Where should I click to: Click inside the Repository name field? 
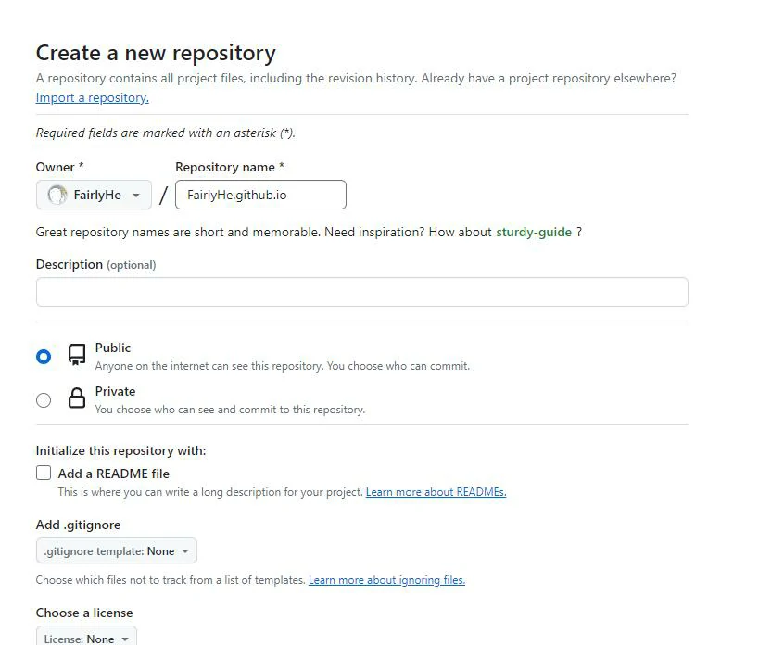click(259, 195)
